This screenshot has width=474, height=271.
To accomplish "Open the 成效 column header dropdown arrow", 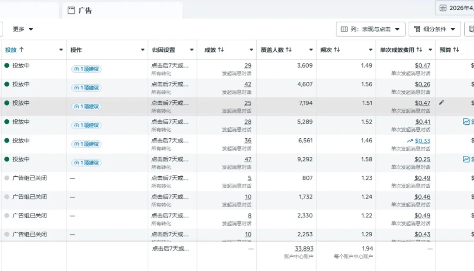I will (251, 50).
